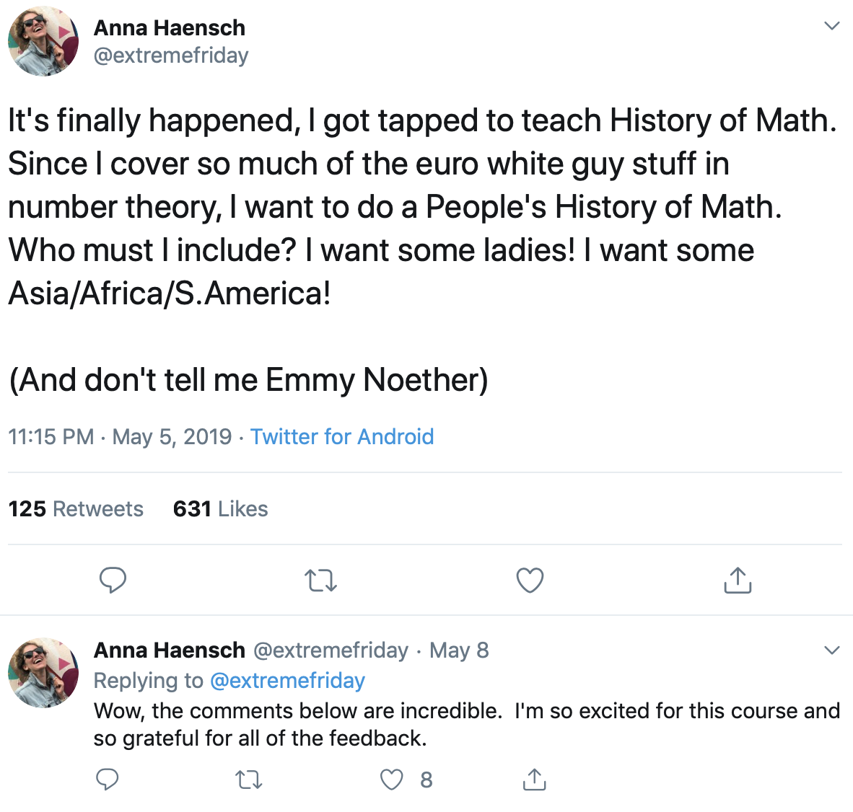The image size is (853, 812).
Task: Open the @extremefriday handle under the main name
Action: [171, 56]
